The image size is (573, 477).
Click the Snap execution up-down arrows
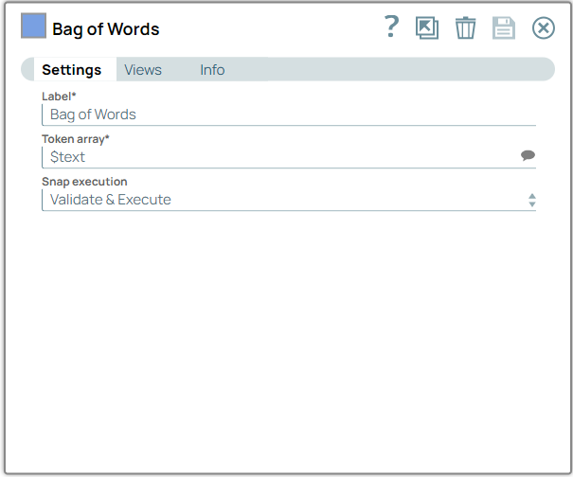coord(532,200)
